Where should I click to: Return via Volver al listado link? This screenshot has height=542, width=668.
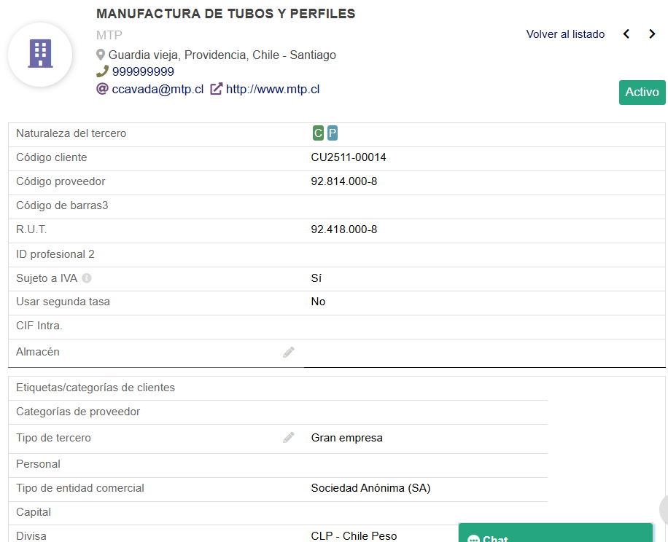click(x=565, y=34)
